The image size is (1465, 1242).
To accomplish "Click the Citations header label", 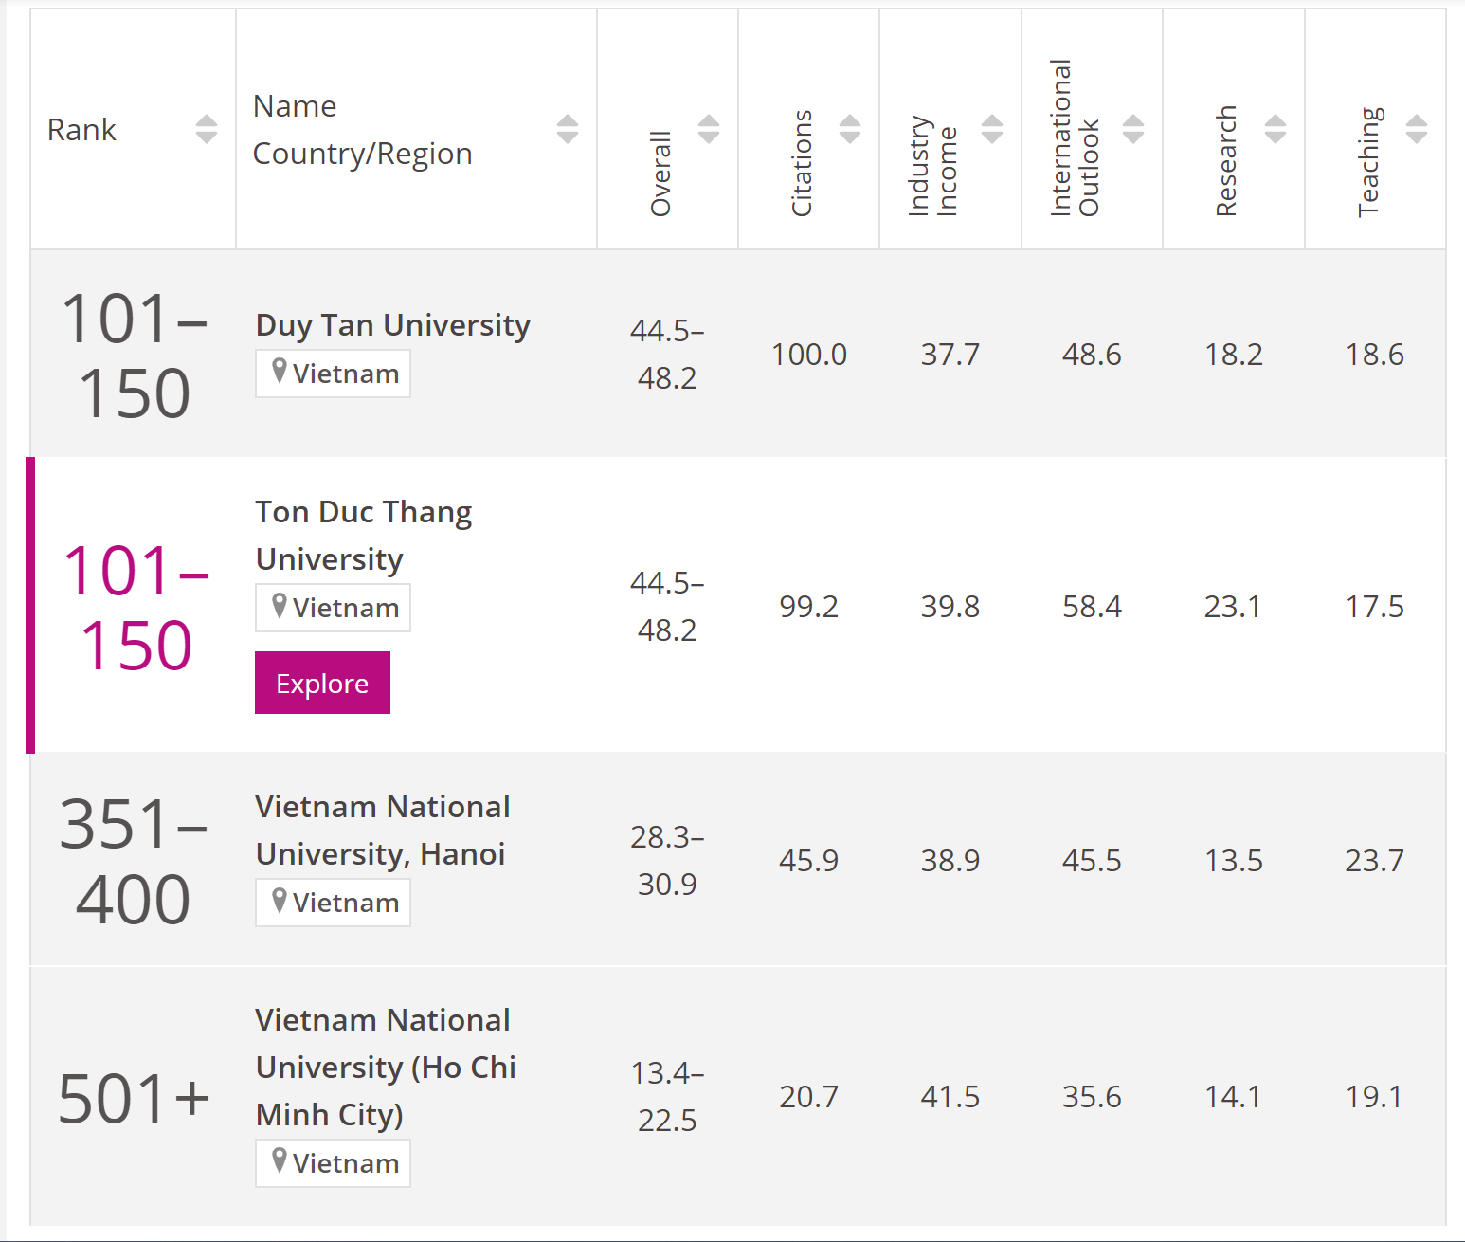I will tap(802, 163).
